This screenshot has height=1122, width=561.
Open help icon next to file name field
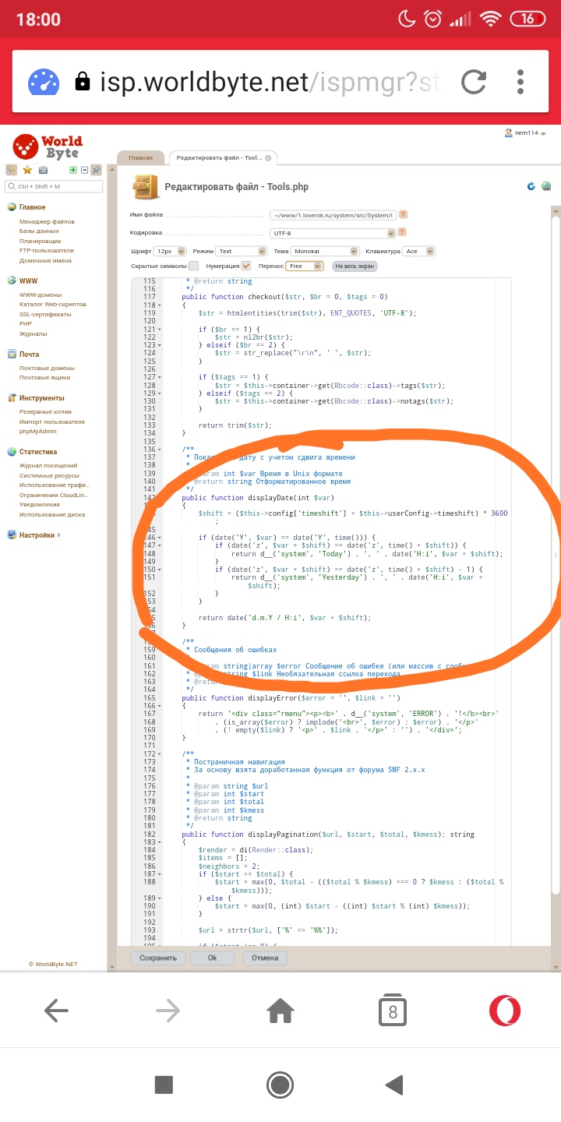(404, 214)
